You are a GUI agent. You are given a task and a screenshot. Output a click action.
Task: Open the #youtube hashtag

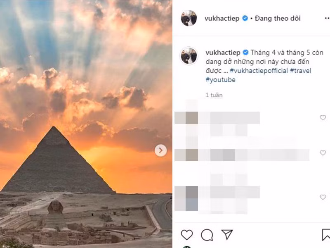click(x=220, y=80)
